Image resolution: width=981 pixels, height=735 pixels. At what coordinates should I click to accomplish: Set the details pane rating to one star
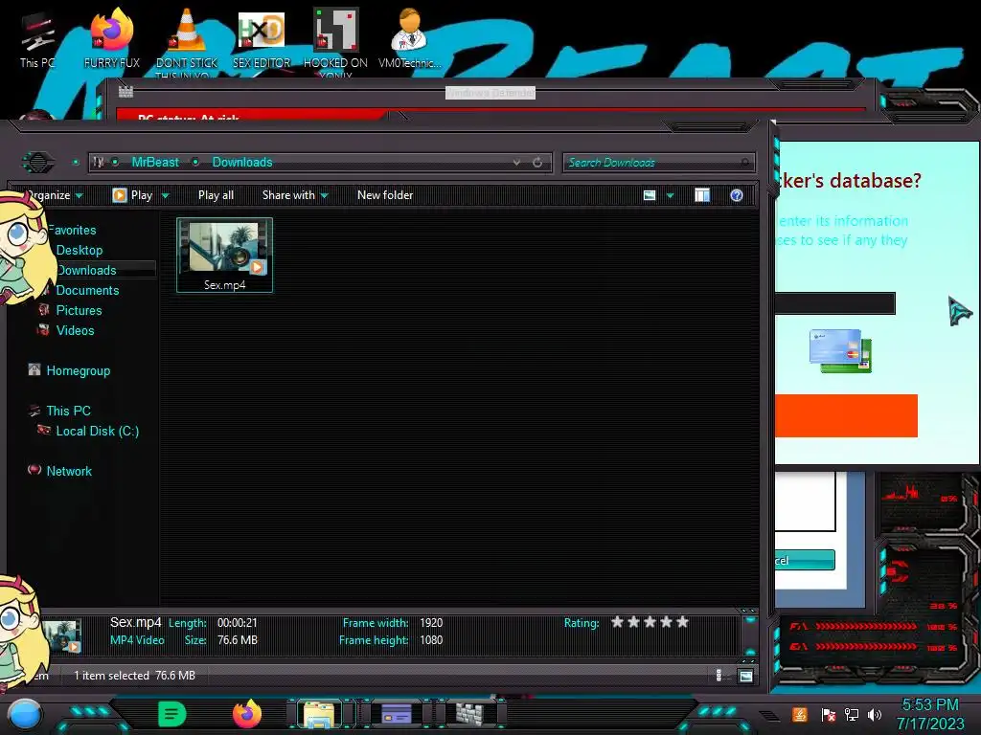[618, 622]
